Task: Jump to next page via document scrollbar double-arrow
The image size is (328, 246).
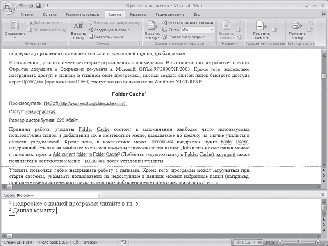Action: click(324, 181)
